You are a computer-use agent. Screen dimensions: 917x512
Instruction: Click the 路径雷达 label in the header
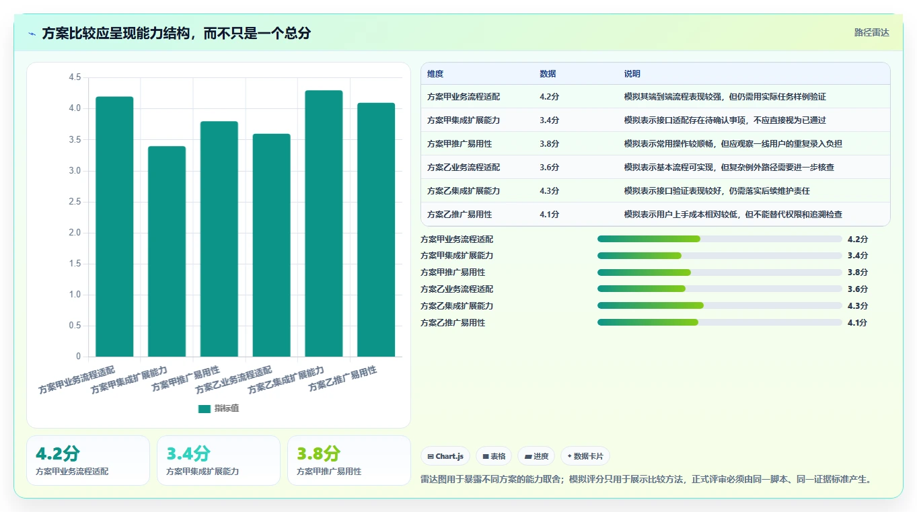point(872,32)
